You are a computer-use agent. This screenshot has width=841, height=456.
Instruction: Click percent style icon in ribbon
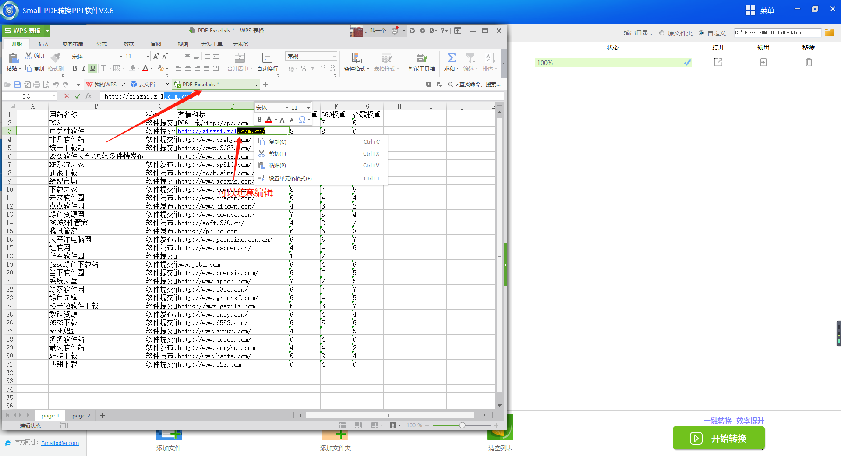(304, 68)
